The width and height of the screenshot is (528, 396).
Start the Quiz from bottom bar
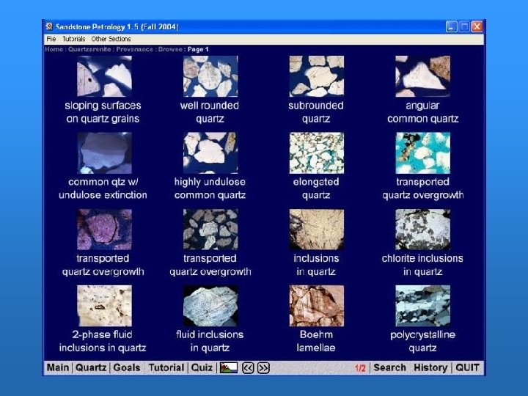tap(202, 367)
